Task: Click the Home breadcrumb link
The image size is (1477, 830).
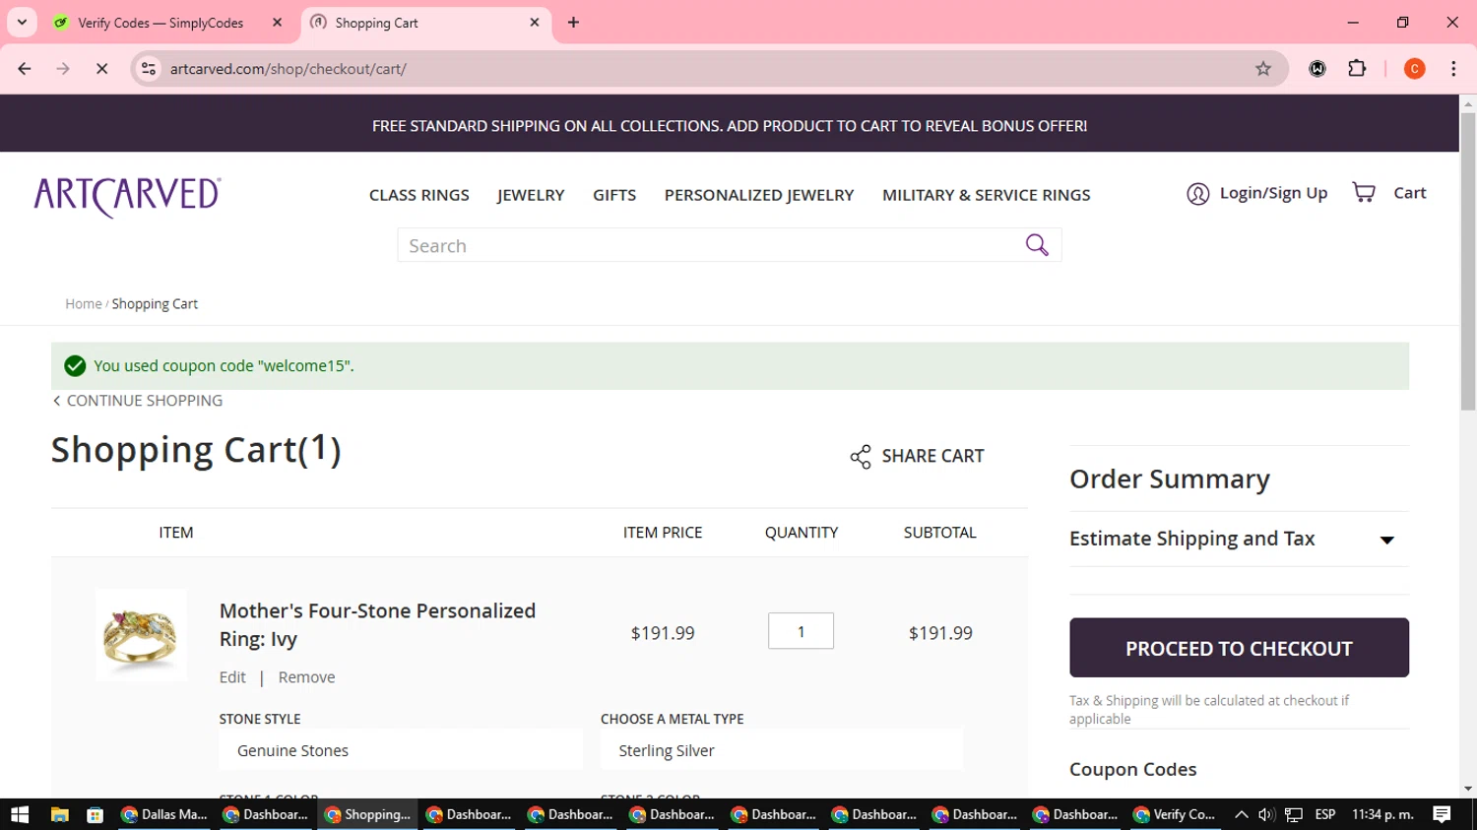Action: [x=84, y=304]
